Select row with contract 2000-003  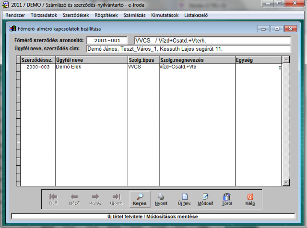click(x=38, y=67)
